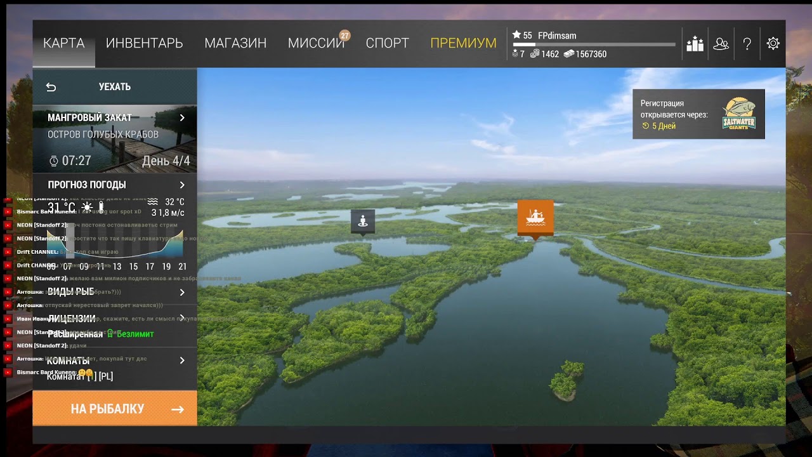This screenshot has height=457, width=812.
Task: Open the friends list icon
Action: pos(721,44)
